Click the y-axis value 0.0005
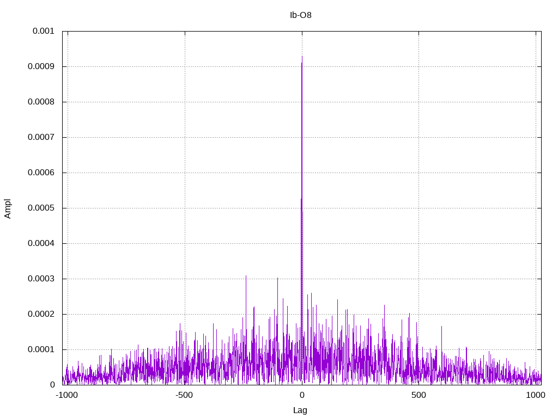558x418 pixels. click(x=41, y=208)
